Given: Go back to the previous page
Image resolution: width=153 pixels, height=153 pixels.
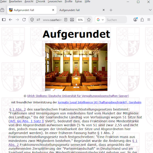Looking at the screenshot, I should [x=10, y=20].
